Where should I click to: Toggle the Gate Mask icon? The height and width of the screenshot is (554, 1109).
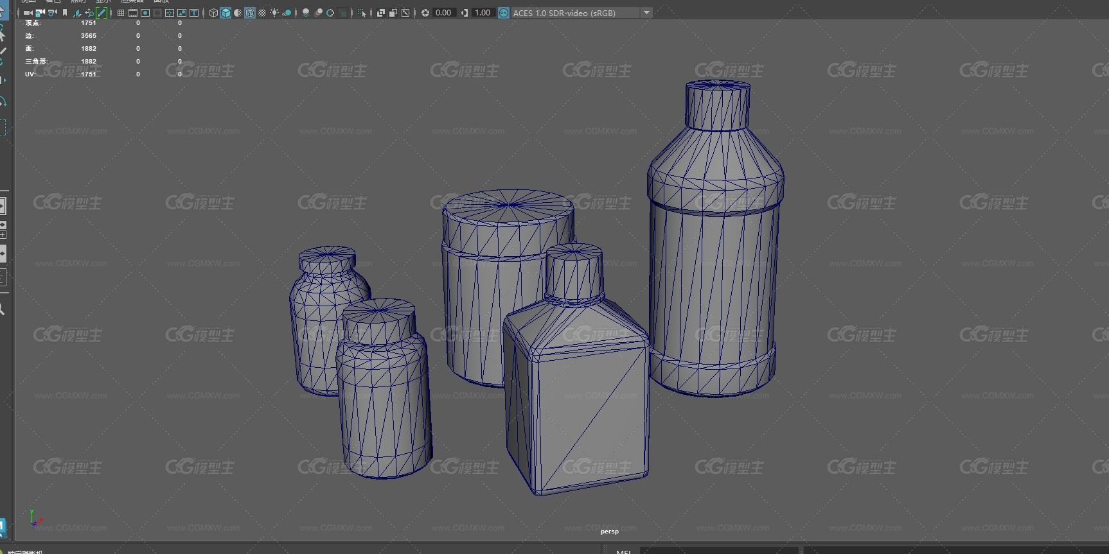click(x=157, y=13)
